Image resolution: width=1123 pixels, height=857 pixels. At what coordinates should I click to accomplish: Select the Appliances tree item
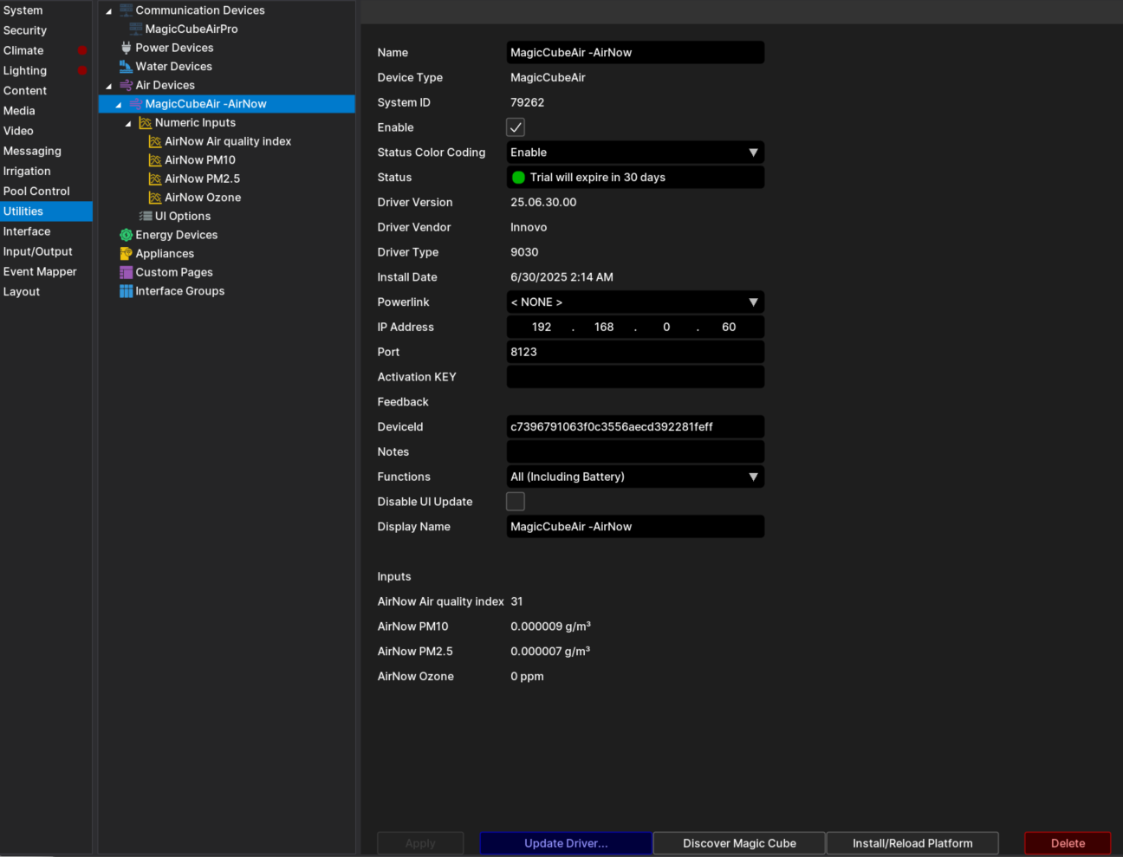165,254
